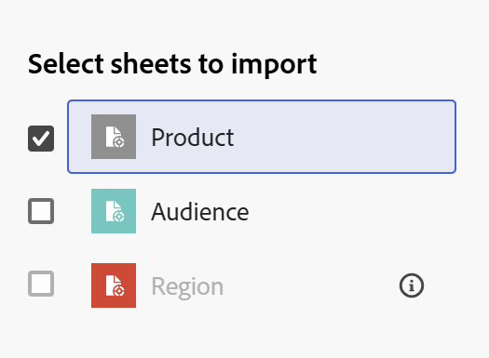Click the disabled Region sheet checkbox
Screen dimensions: 489x358
click(x=41, y=284)
